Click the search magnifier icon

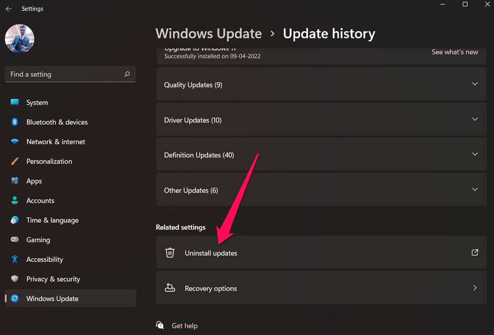(x=127, y=74)
